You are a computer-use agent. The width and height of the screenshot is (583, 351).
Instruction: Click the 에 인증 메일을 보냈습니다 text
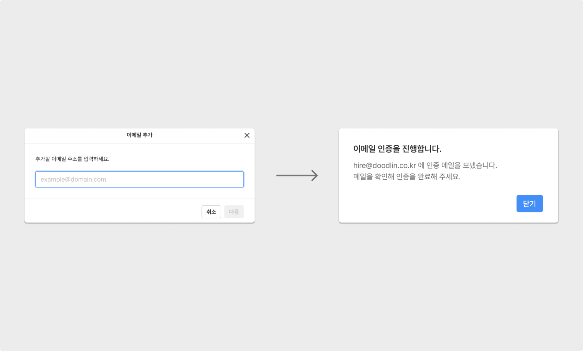[457, 166]
